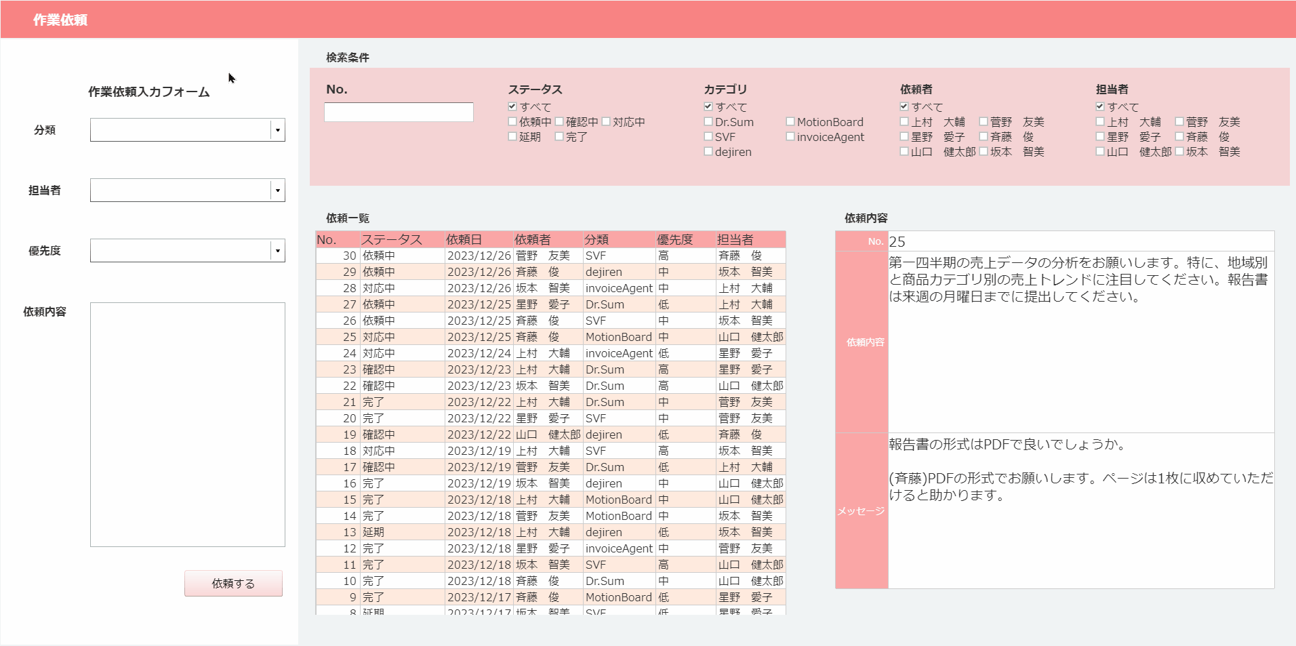Uncheck すべて under ステータス
This screenshot has width=1296, height=646.
pyautogui.click(x=512, y=106)
